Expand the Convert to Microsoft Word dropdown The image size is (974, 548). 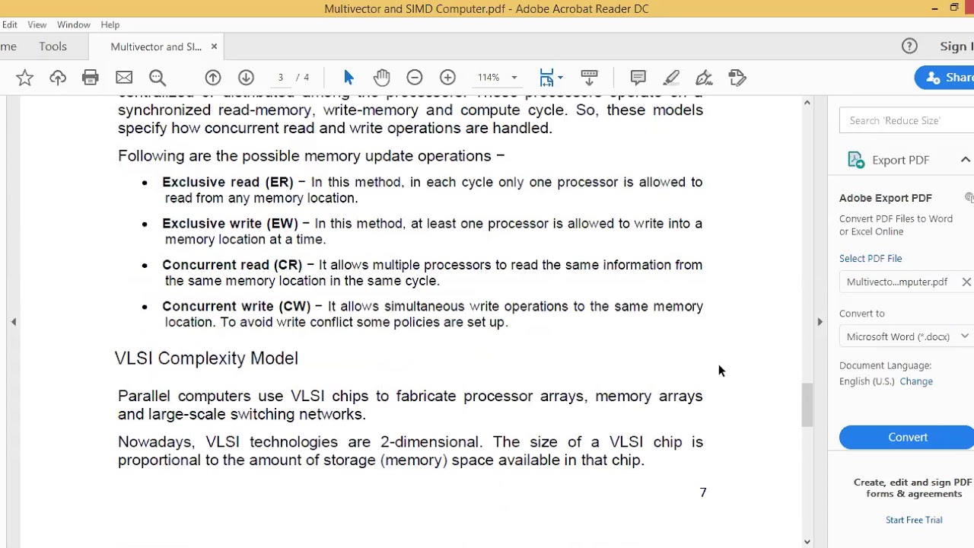coord(964,336)
